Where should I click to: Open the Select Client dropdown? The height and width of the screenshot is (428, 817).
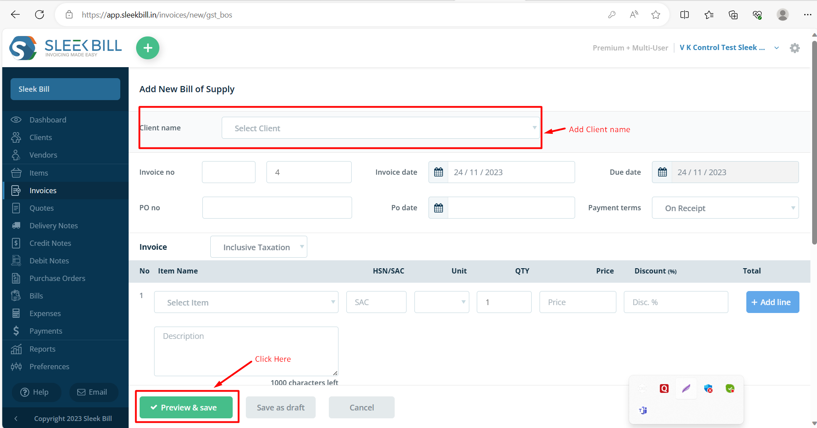[x=381, y=128]
